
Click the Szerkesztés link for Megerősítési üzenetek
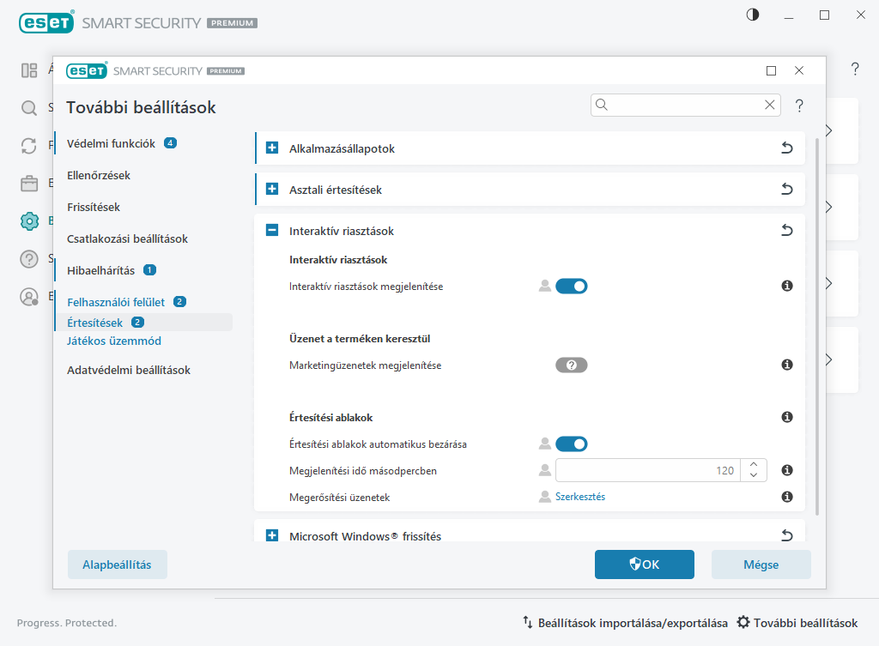point(579,497)
